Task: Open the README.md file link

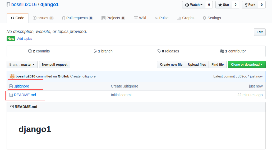Action: coord(25,95)
